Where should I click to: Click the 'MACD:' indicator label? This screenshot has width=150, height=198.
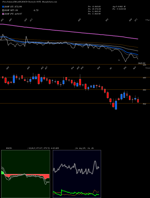click(x=9, y=148)
